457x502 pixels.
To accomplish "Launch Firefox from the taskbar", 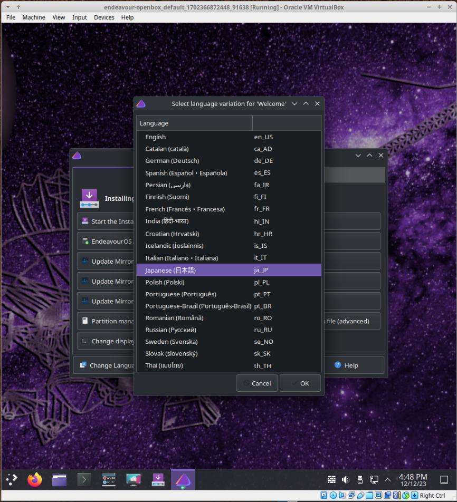I will (35, 479).
